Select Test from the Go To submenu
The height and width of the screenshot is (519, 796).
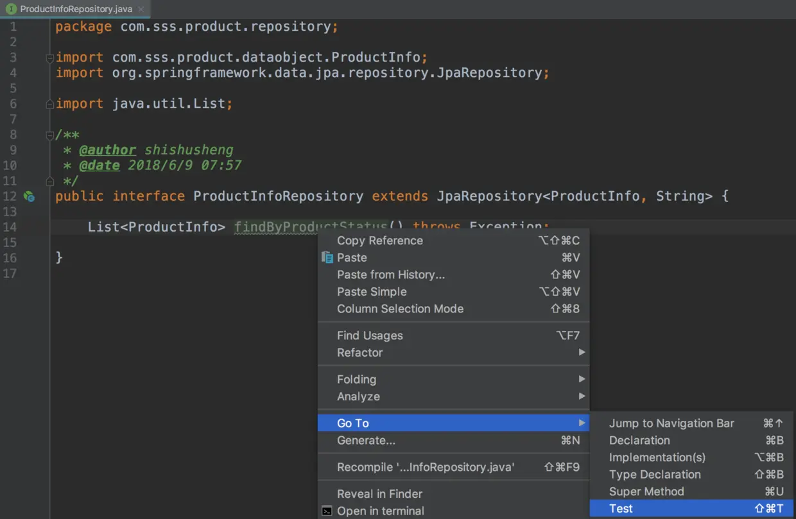[x=691, y=508]
